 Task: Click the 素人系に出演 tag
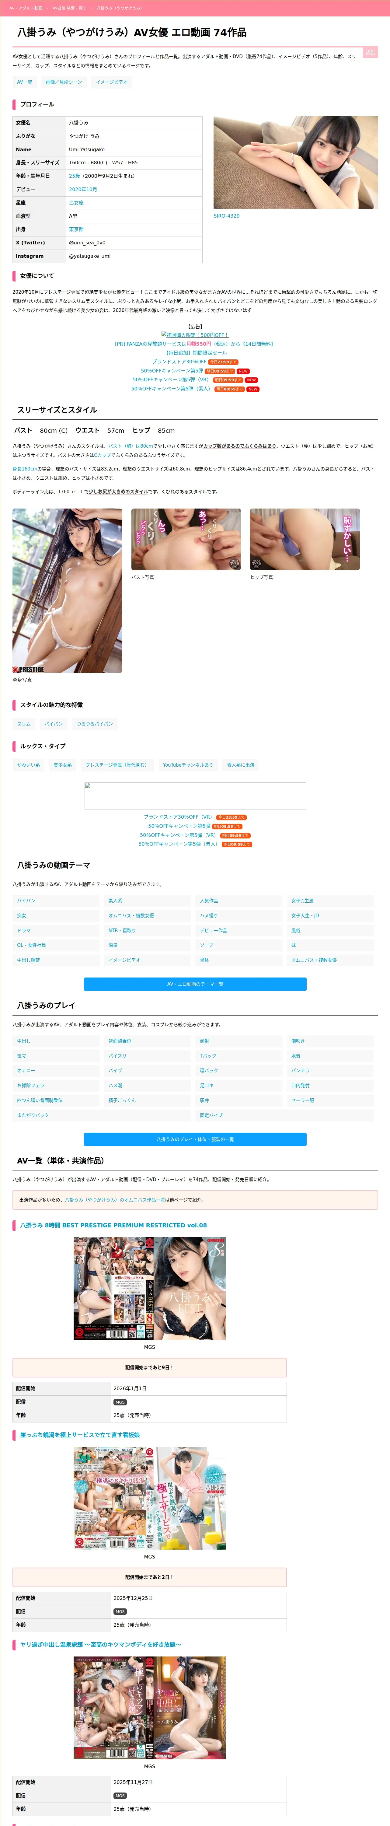click(240, 765)
